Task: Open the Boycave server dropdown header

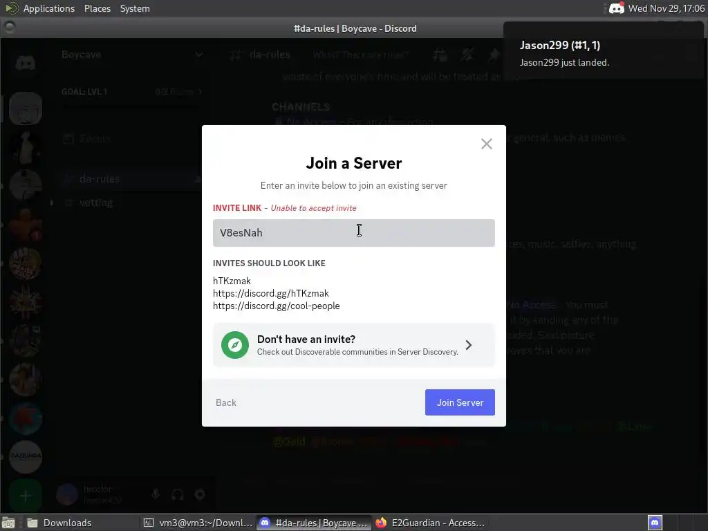Action: pos(131,55)
